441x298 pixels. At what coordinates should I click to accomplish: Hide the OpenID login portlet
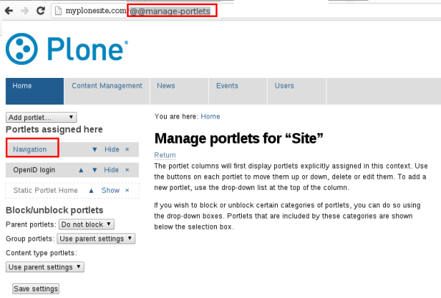[112, 170]
